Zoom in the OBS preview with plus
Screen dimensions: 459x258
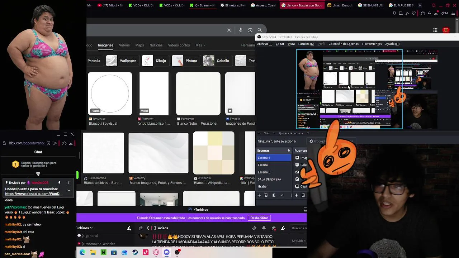tap(274, 133)
